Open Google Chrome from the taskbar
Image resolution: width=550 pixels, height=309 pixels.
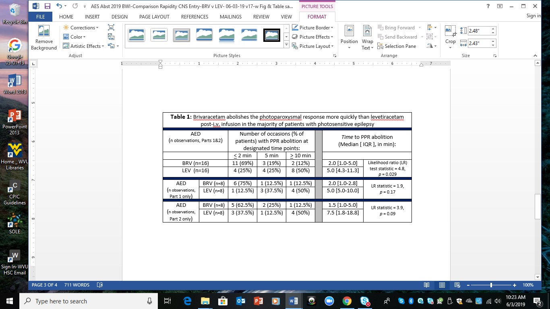point(347,301)
